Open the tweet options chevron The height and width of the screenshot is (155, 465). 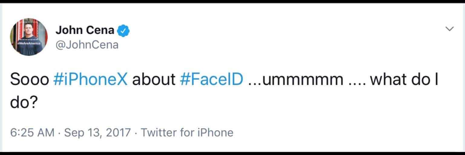(450, 29)
